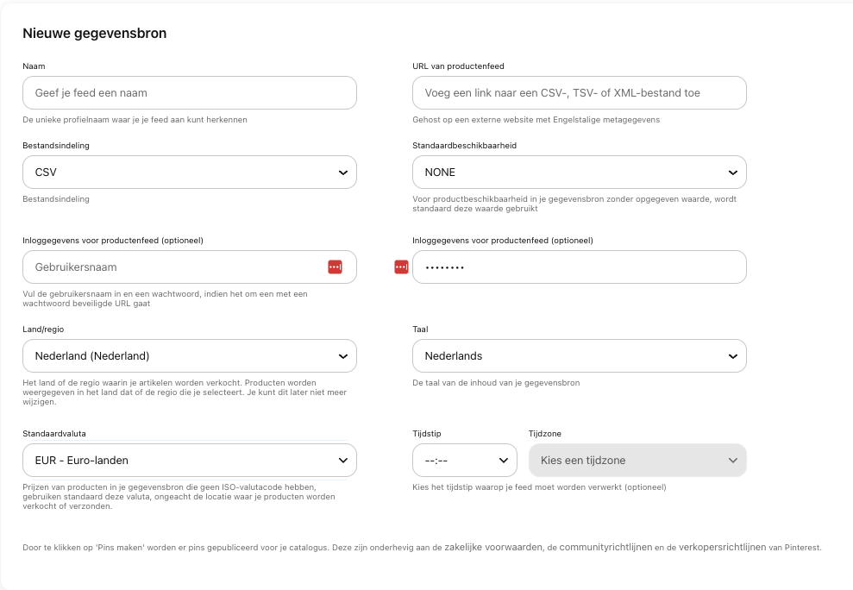This screenshot has width=853, height=590.
Task: Click the Nieuwe gegevensbron heading
Action: click(x=95, y=34)
